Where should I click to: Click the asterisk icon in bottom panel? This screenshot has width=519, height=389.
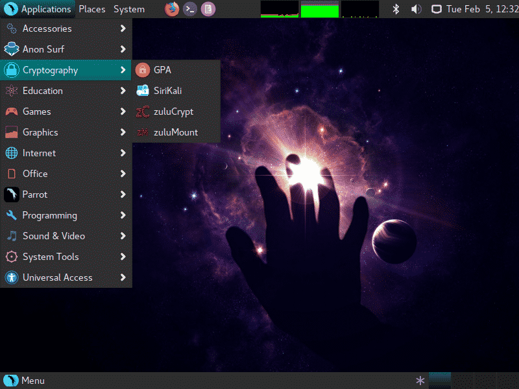420,381
